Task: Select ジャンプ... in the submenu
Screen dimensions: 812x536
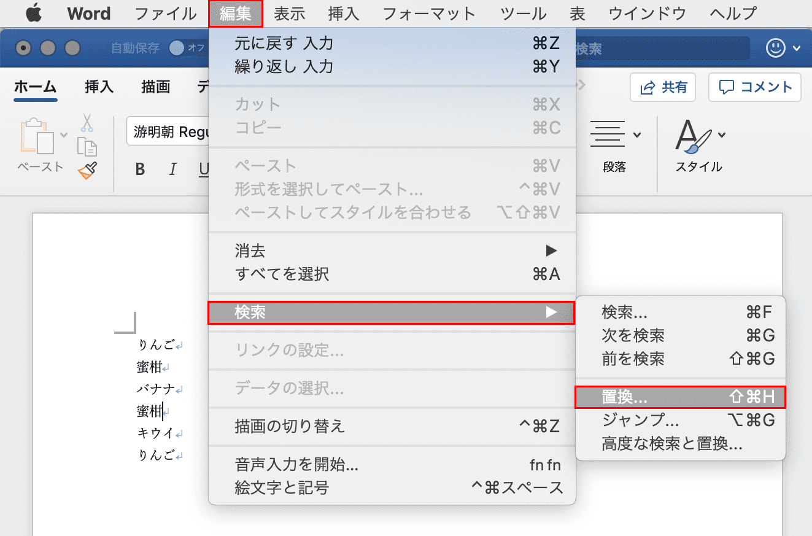Action: tap(681, 421)
